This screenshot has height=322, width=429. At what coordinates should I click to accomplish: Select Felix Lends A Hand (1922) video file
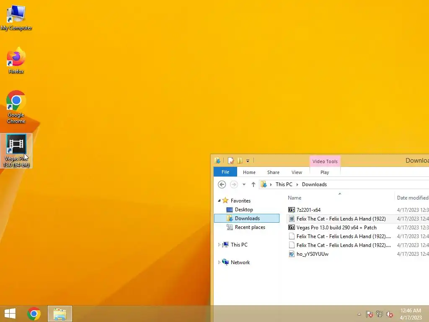point(341,219)
